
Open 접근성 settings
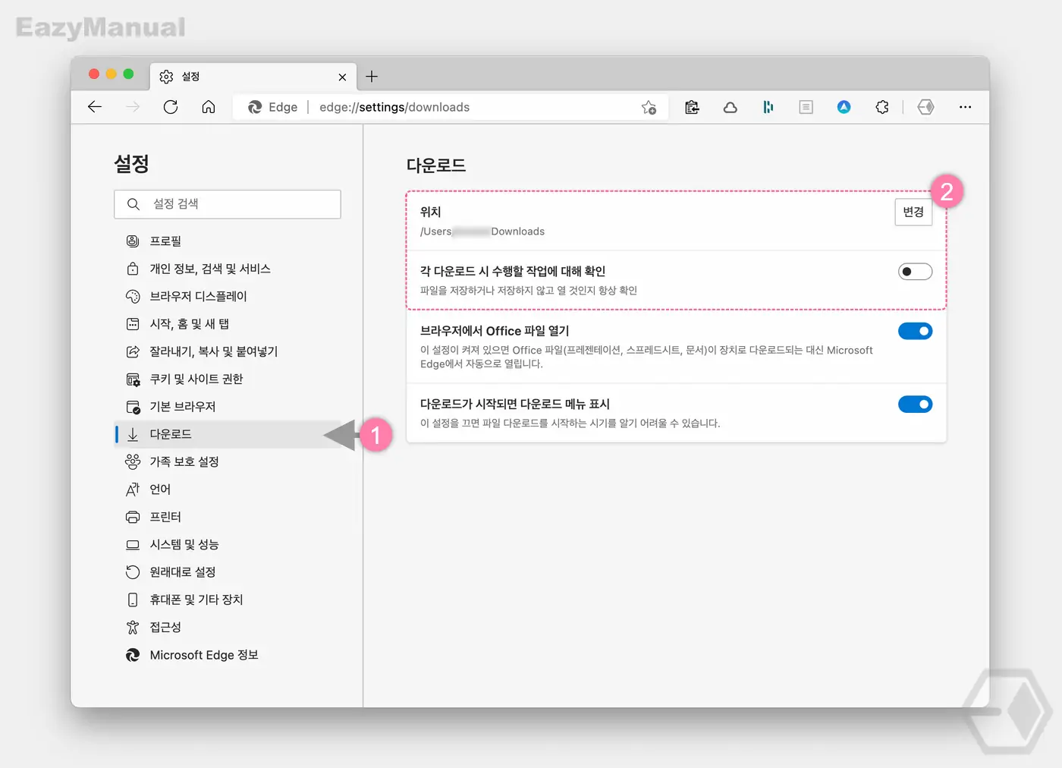pos(228,627)
